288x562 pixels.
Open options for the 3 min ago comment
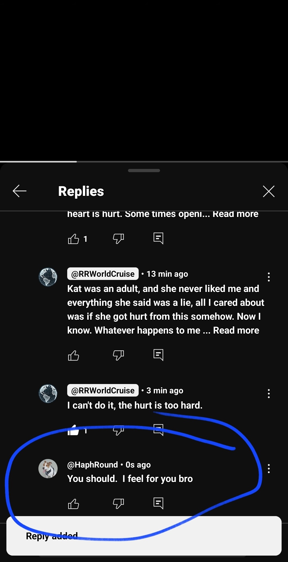click(x=269, y=393)
